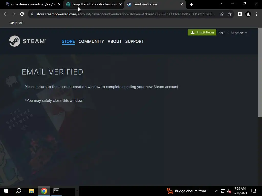Expand the language dropdown
The width and height of the screenshot is (262, 196).
tap(239, 32)
